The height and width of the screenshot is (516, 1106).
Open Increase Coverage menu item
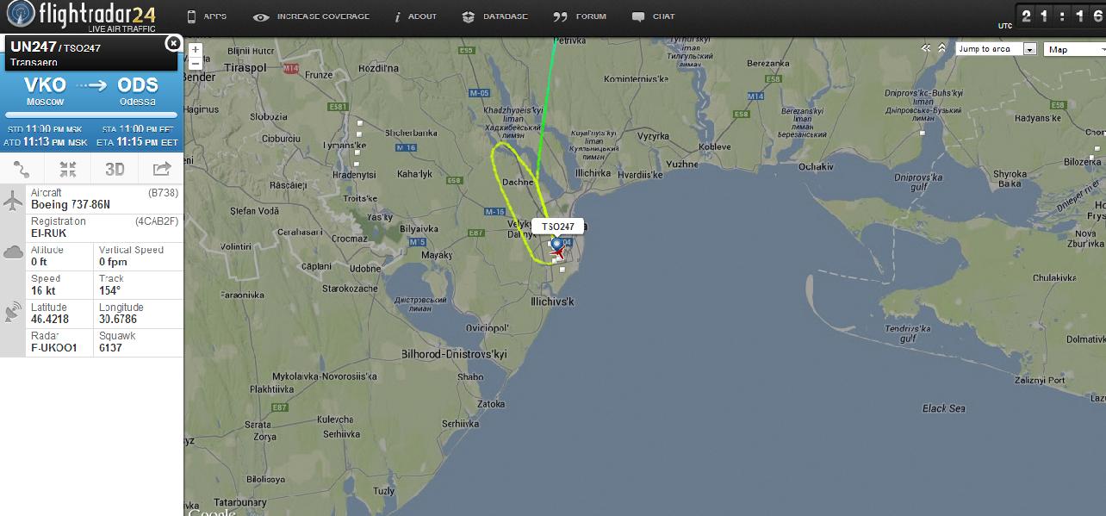pos(312,16)
